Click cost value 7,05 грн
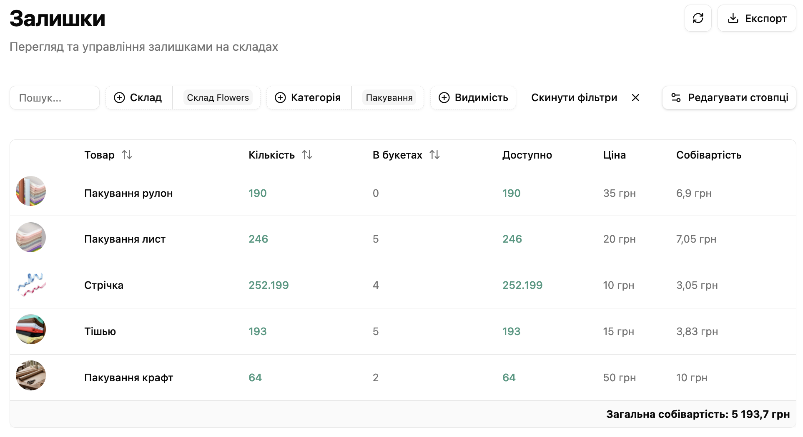803x437 pixels. pyautogui.click(x=696, y=239)
